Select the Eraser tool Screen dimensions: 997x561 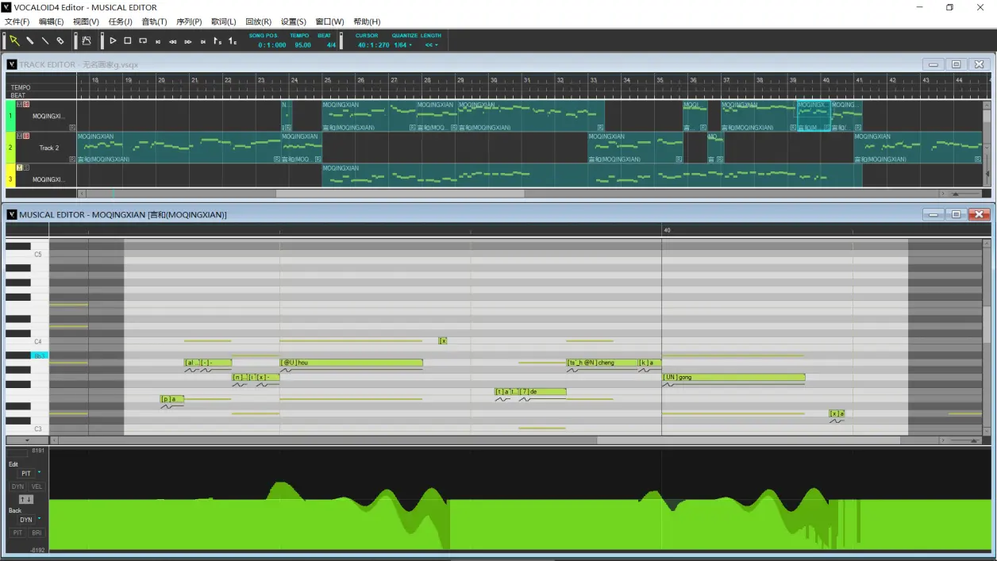pos(60,40)
